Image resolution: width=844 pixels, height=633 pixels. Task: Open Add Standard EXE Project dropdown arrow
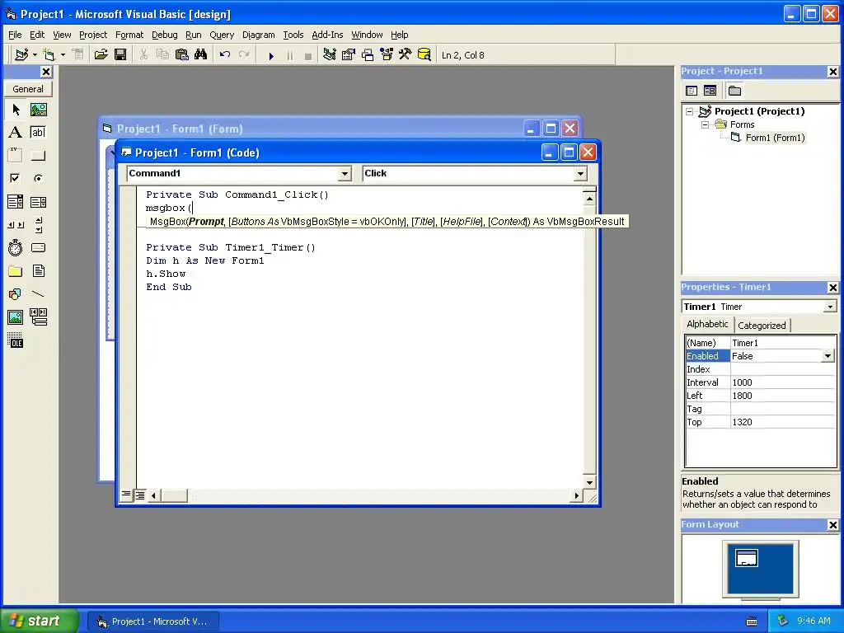coord(35,55)
